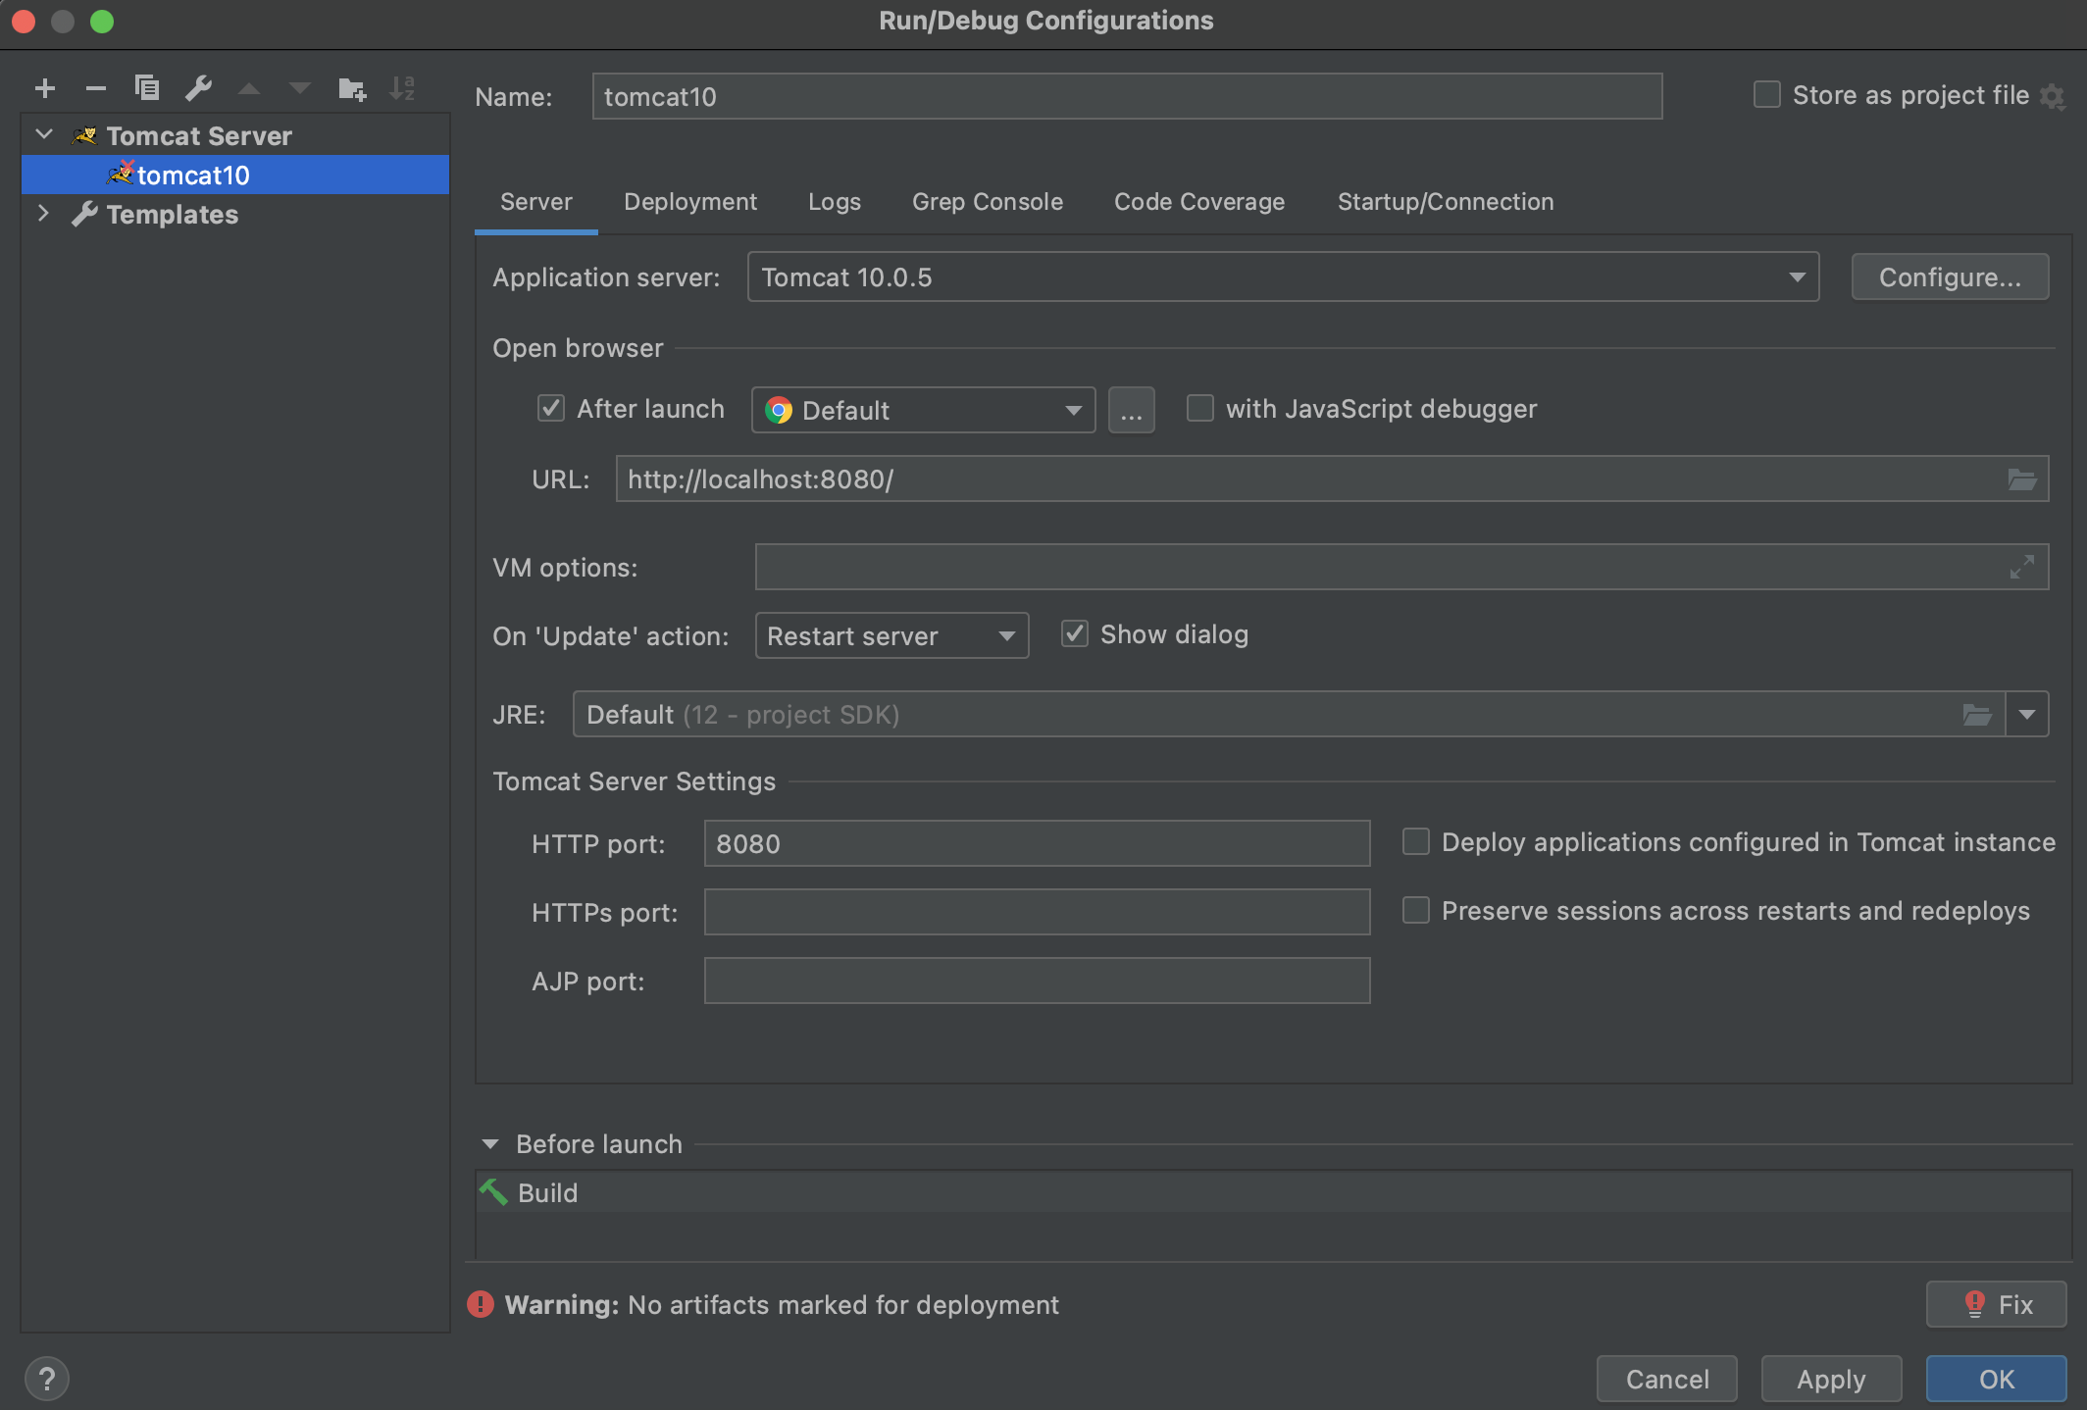
Task: Open the Code Coverage tab
Action: tap(1199, 202)
